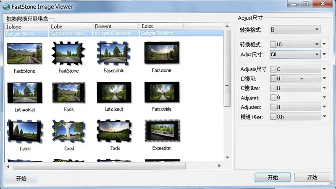
Task: Select the Fatsdone thumbnail
Action: [x=162, y=53]
